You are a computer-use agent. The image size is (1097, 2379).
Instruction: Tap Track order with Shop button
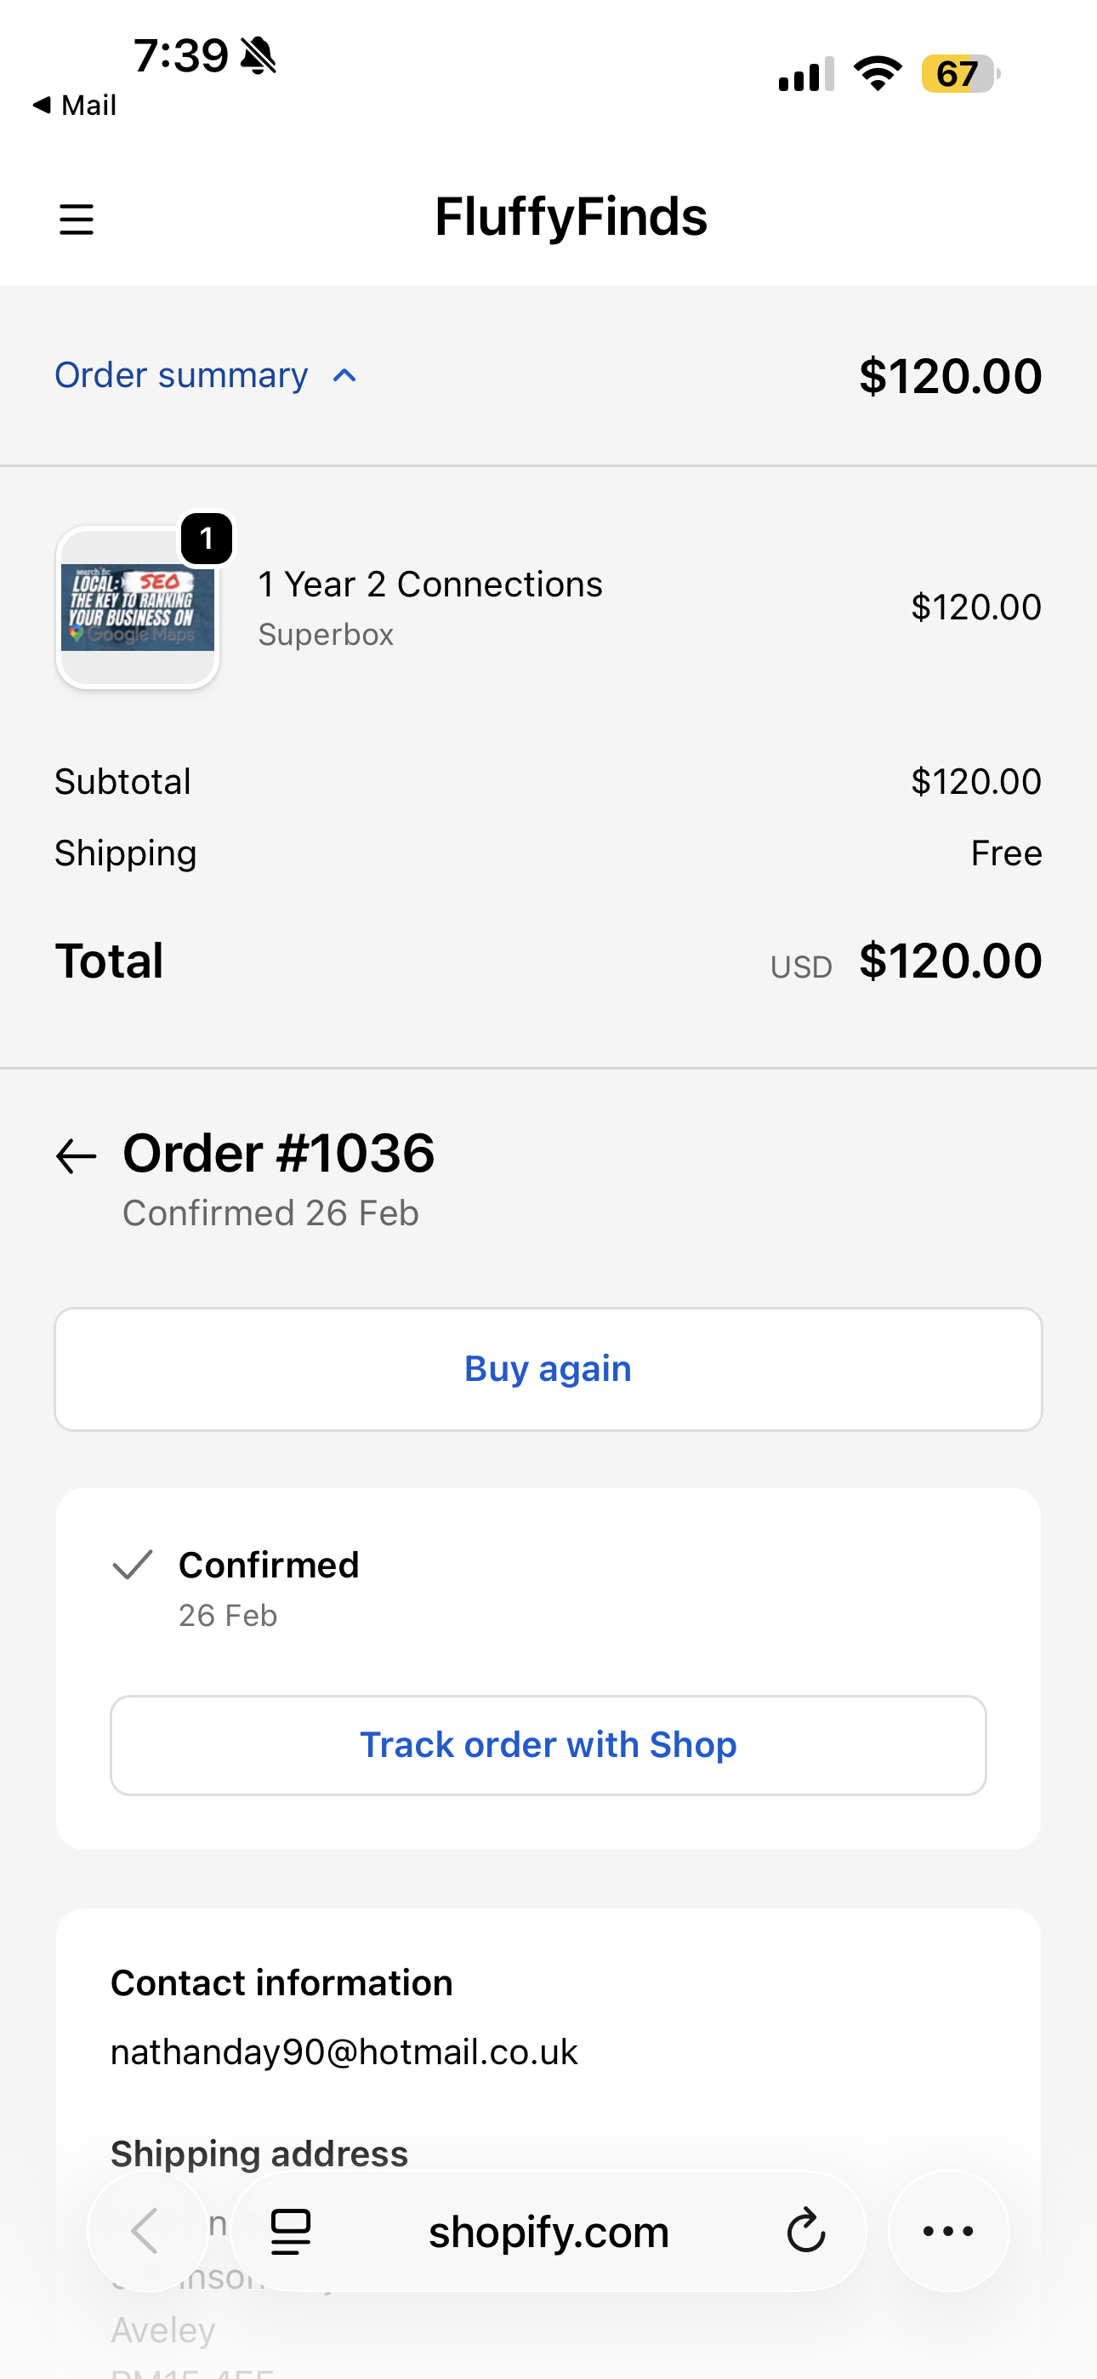(x=548, y=1744)
